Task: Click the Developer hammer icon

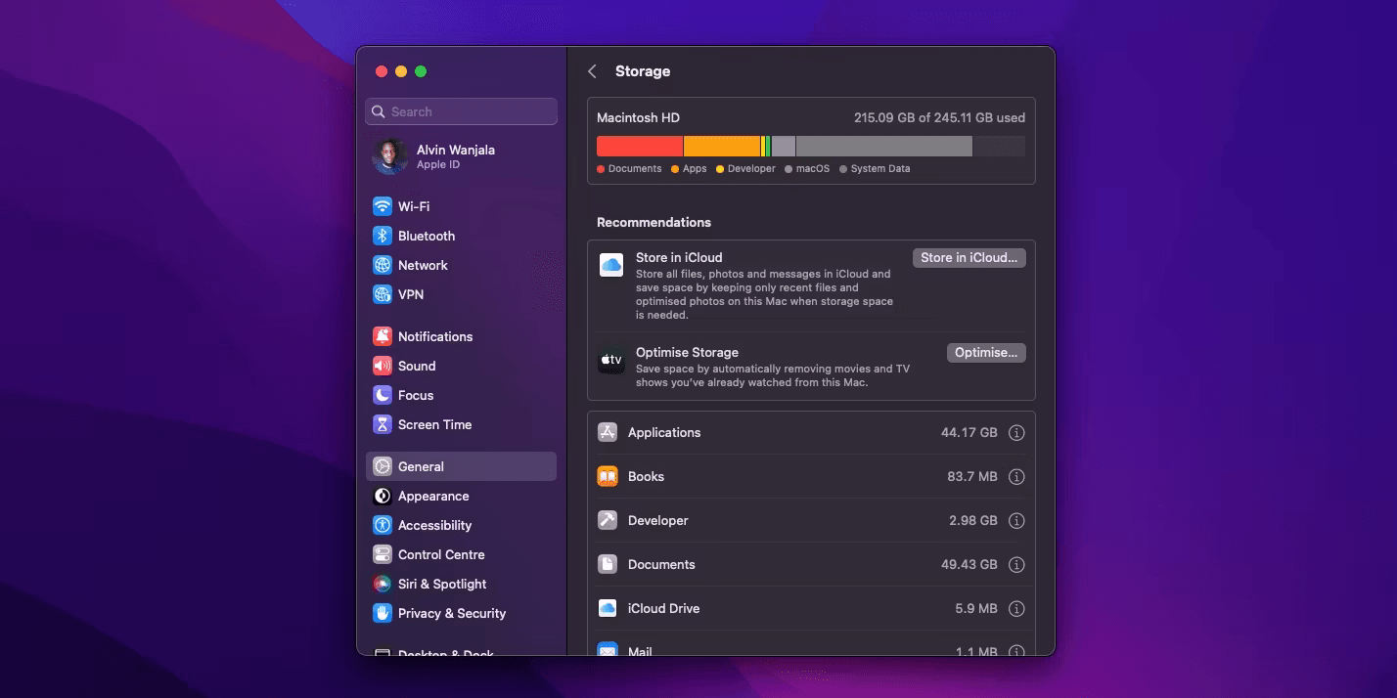Action: click(x=608, y=520)
